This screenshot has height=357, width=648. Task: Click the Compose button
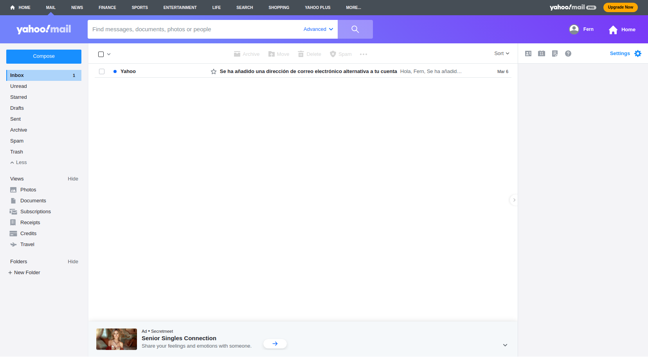click(x=44, y=56)
